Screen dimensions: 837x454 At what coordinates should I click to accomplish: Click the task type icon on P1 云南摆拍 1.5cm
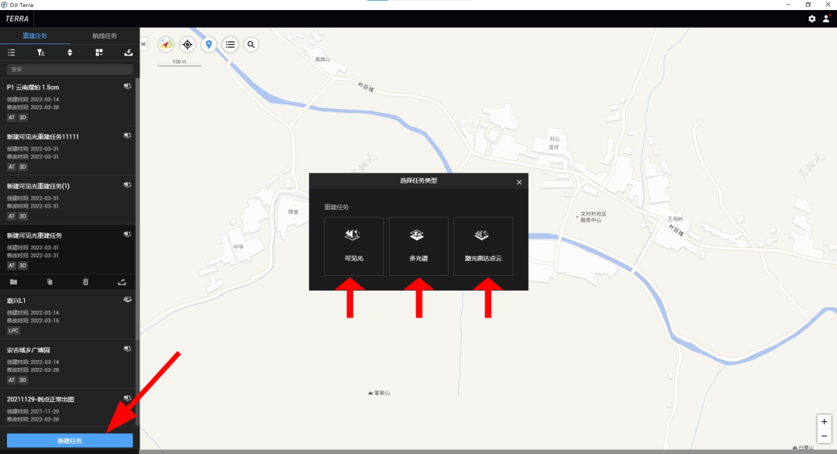pyautogui.click(x=127, y=86)
